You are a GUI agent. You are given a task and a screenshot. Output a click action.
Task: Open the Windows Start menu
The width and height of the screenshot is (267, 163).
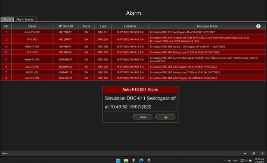118,160
